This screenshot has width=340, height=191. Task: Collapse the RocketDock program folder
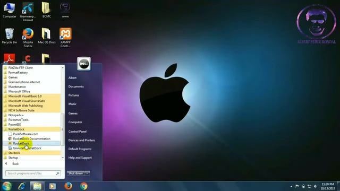(32, 129)
